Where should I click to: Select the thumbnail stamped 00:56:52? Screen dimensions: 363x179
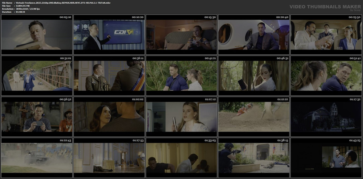(37, 117)
